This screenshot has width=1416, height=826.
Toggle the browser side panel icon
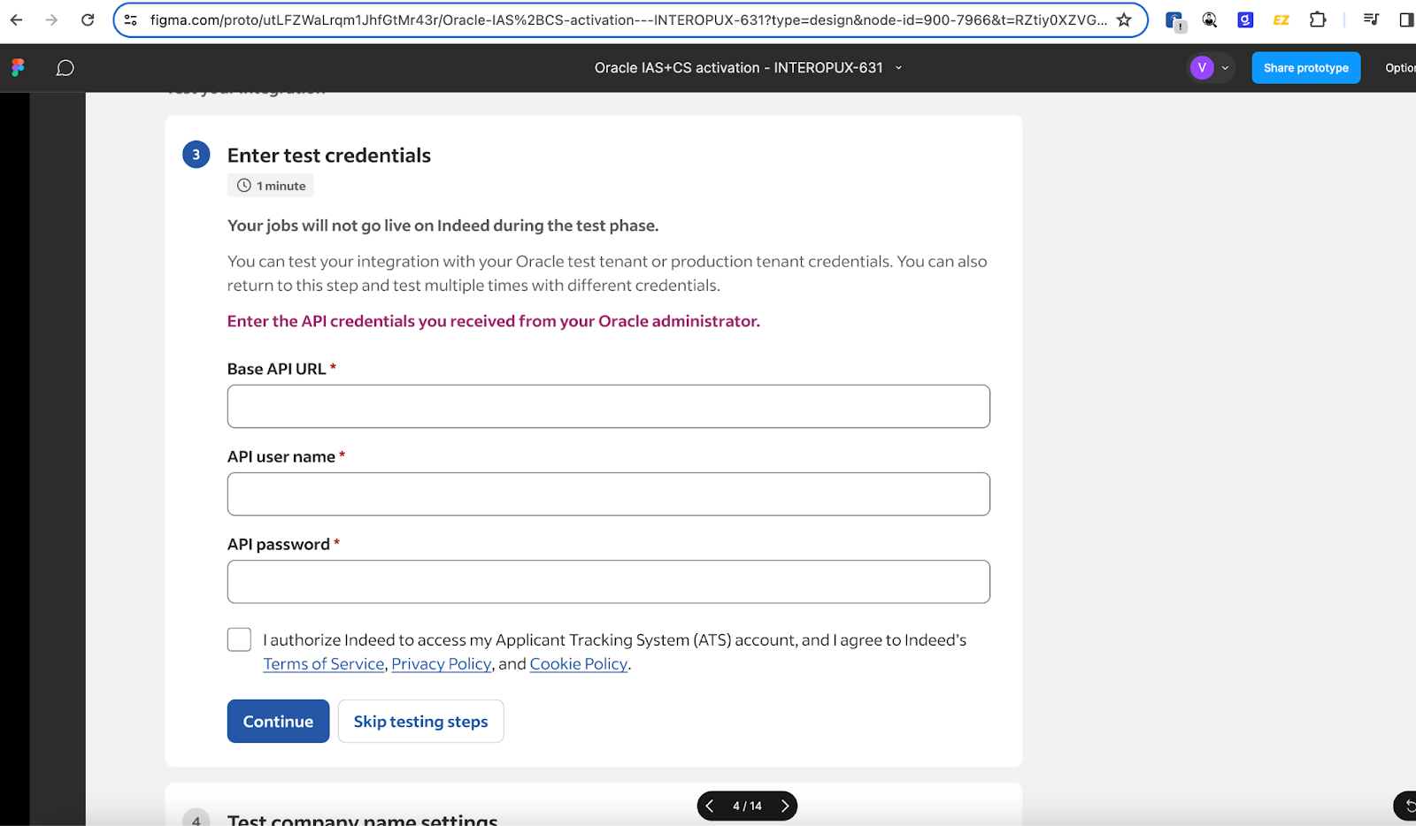[1406, 19]
